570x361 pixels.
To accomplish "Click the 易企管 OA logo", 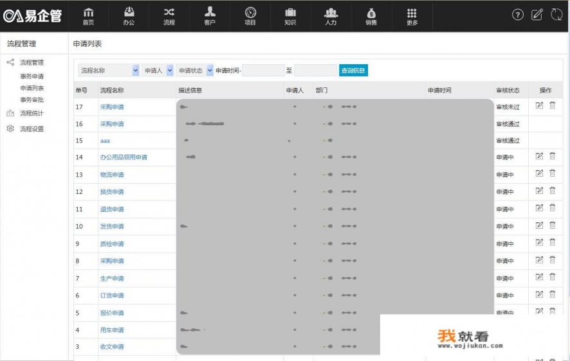I will pos(32,15).
